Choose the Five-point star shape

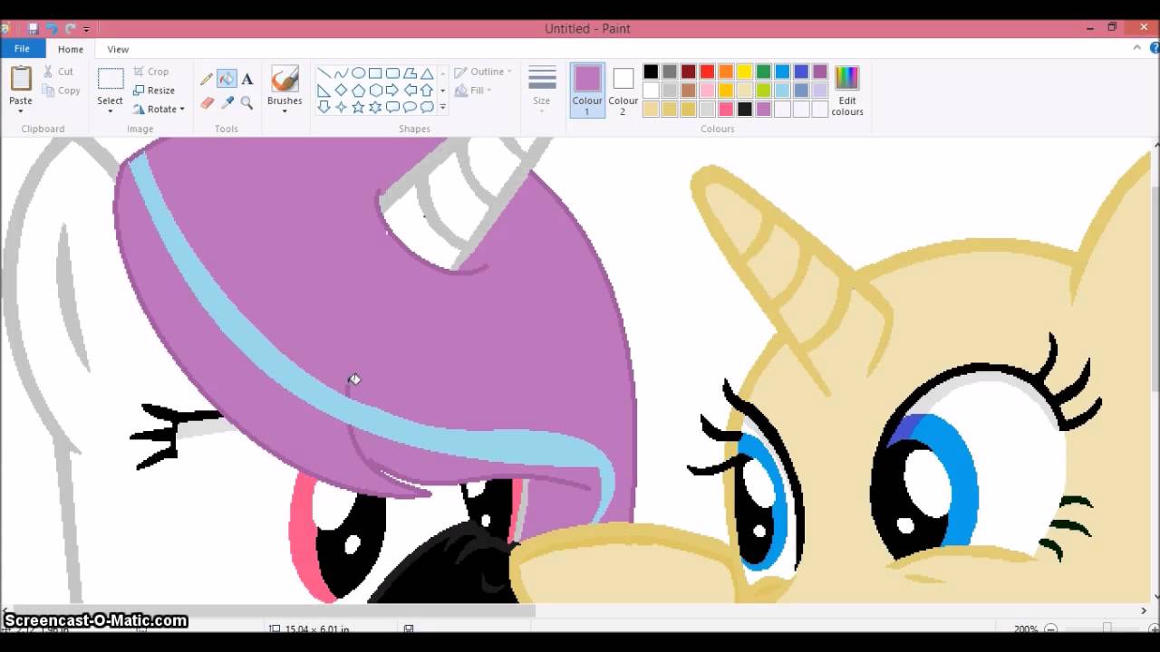pyautogui.click(x=358, y=107)
